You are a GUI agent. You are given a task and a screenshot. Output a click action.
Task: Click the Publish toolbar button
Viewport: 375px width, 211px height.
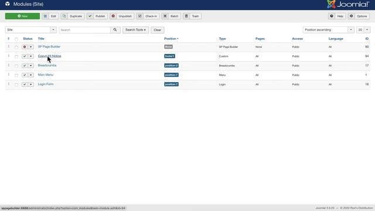(x=97, y=16)
